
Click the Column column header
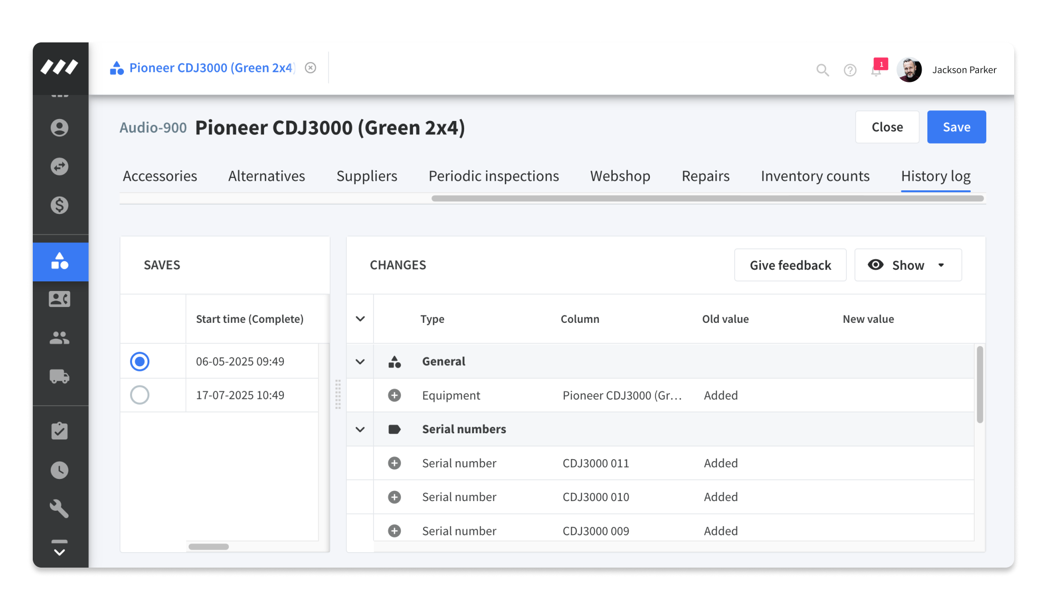(580, 319)
